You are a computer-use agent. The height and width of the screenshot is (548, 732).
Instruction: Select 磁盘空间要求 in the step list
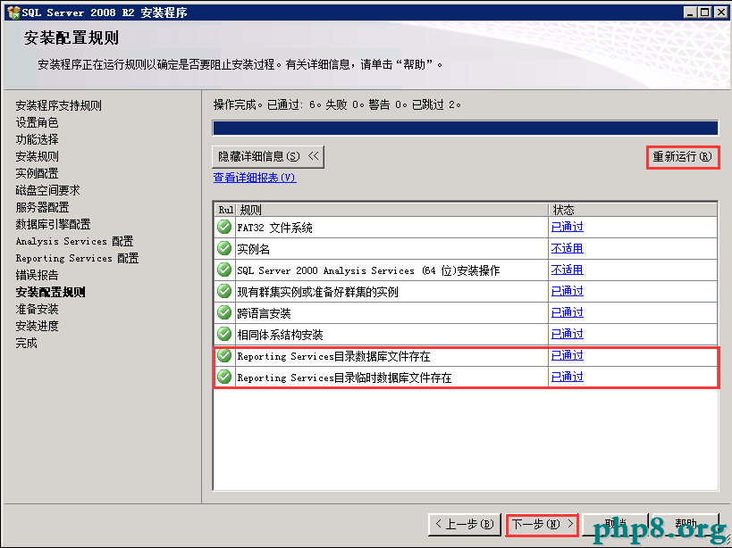click(x=47, y=190)
